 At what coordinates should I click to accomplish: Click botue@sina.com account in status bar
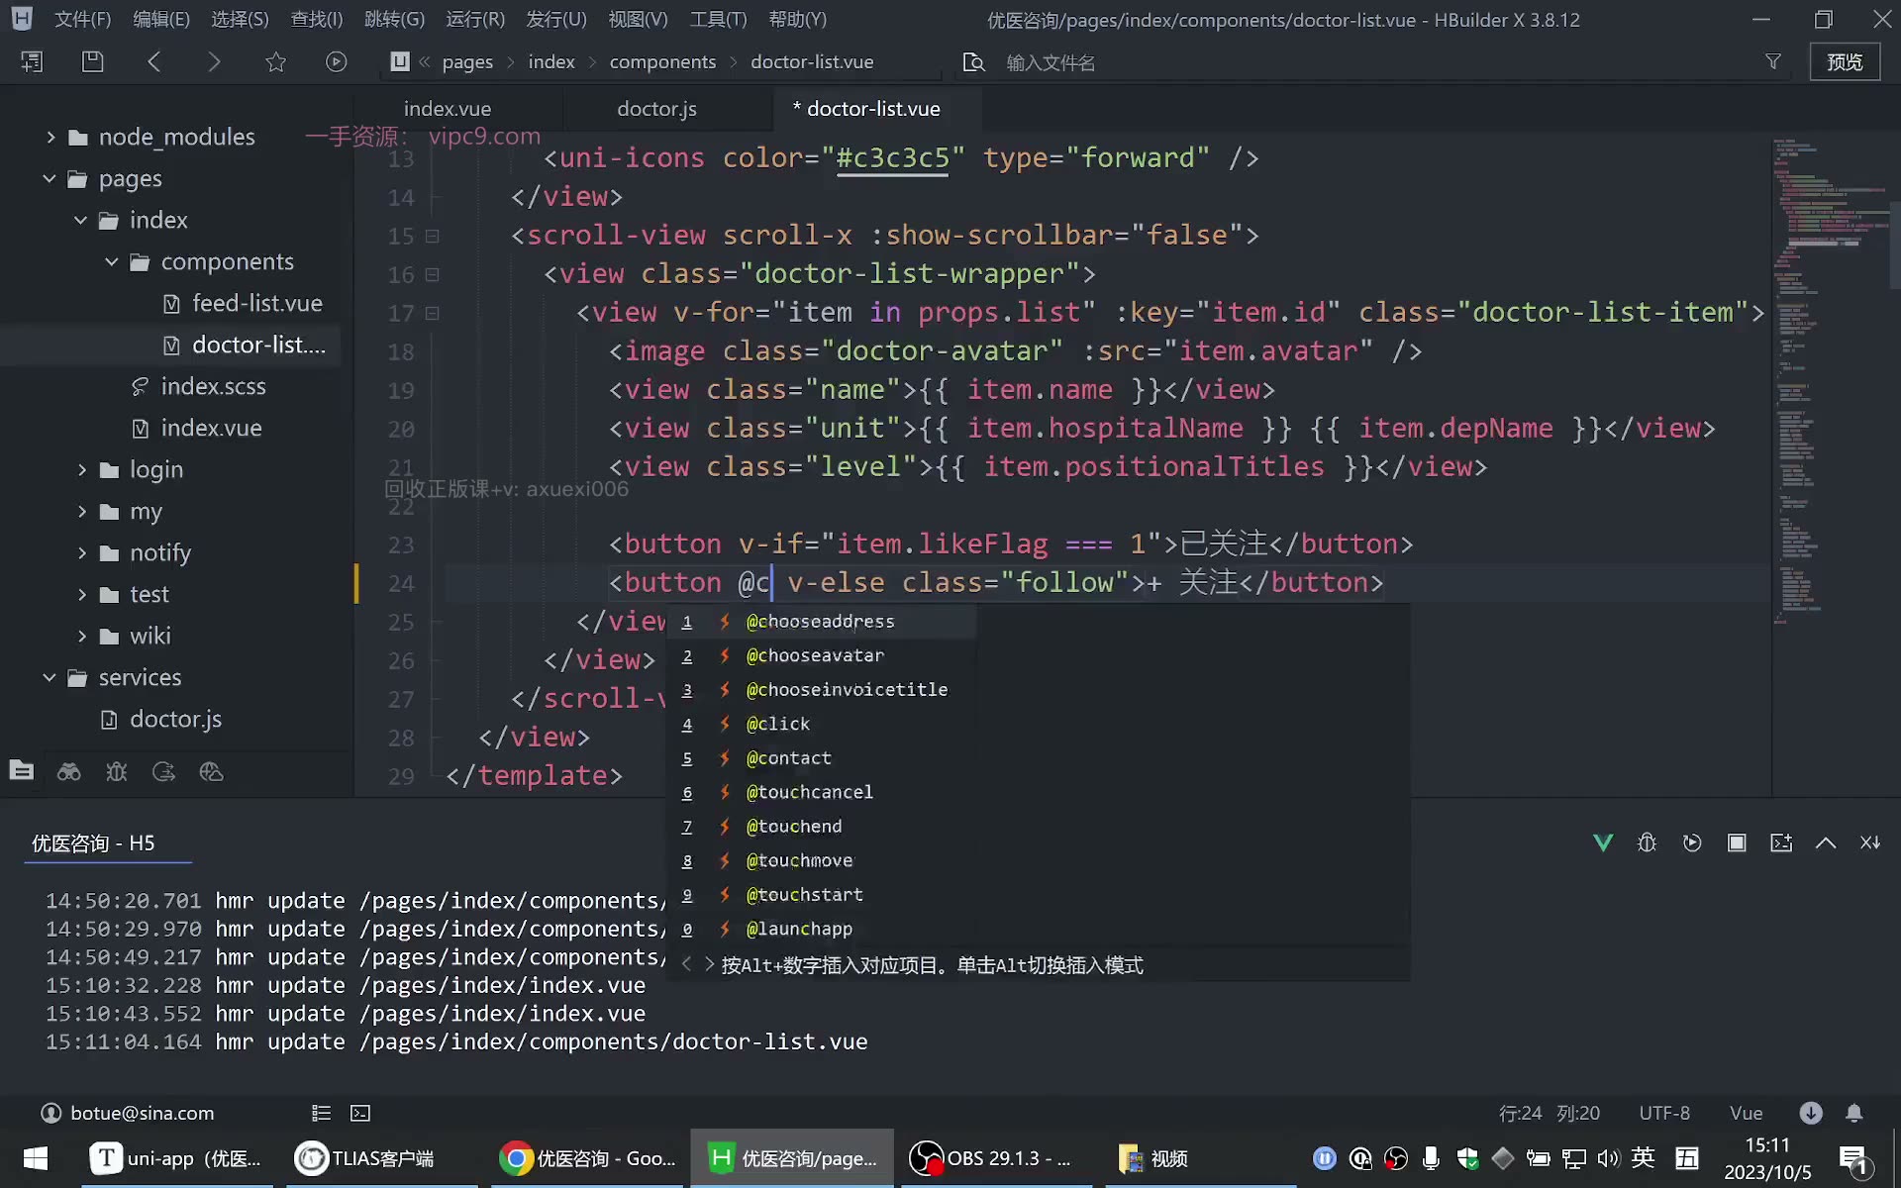coord(129,1113)
